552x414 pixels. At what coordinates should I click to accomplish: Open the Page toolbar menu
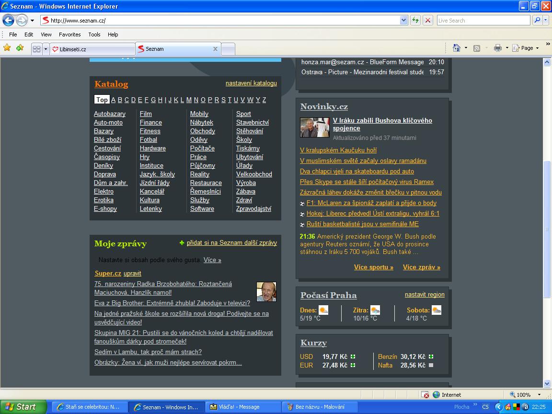(x=526, y=48)
